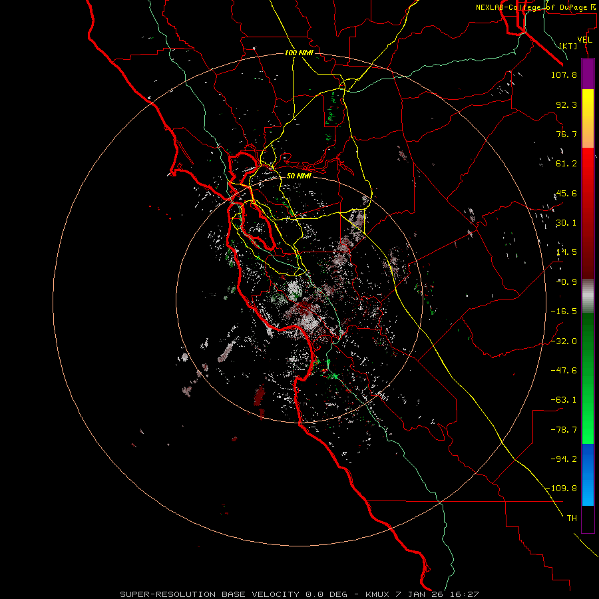
Task: Select the 61.2 legend value
Action: click(566, 164)
